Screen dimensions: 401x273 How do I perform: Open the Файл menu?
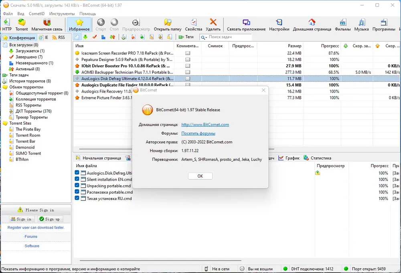[x=8, y=14]
